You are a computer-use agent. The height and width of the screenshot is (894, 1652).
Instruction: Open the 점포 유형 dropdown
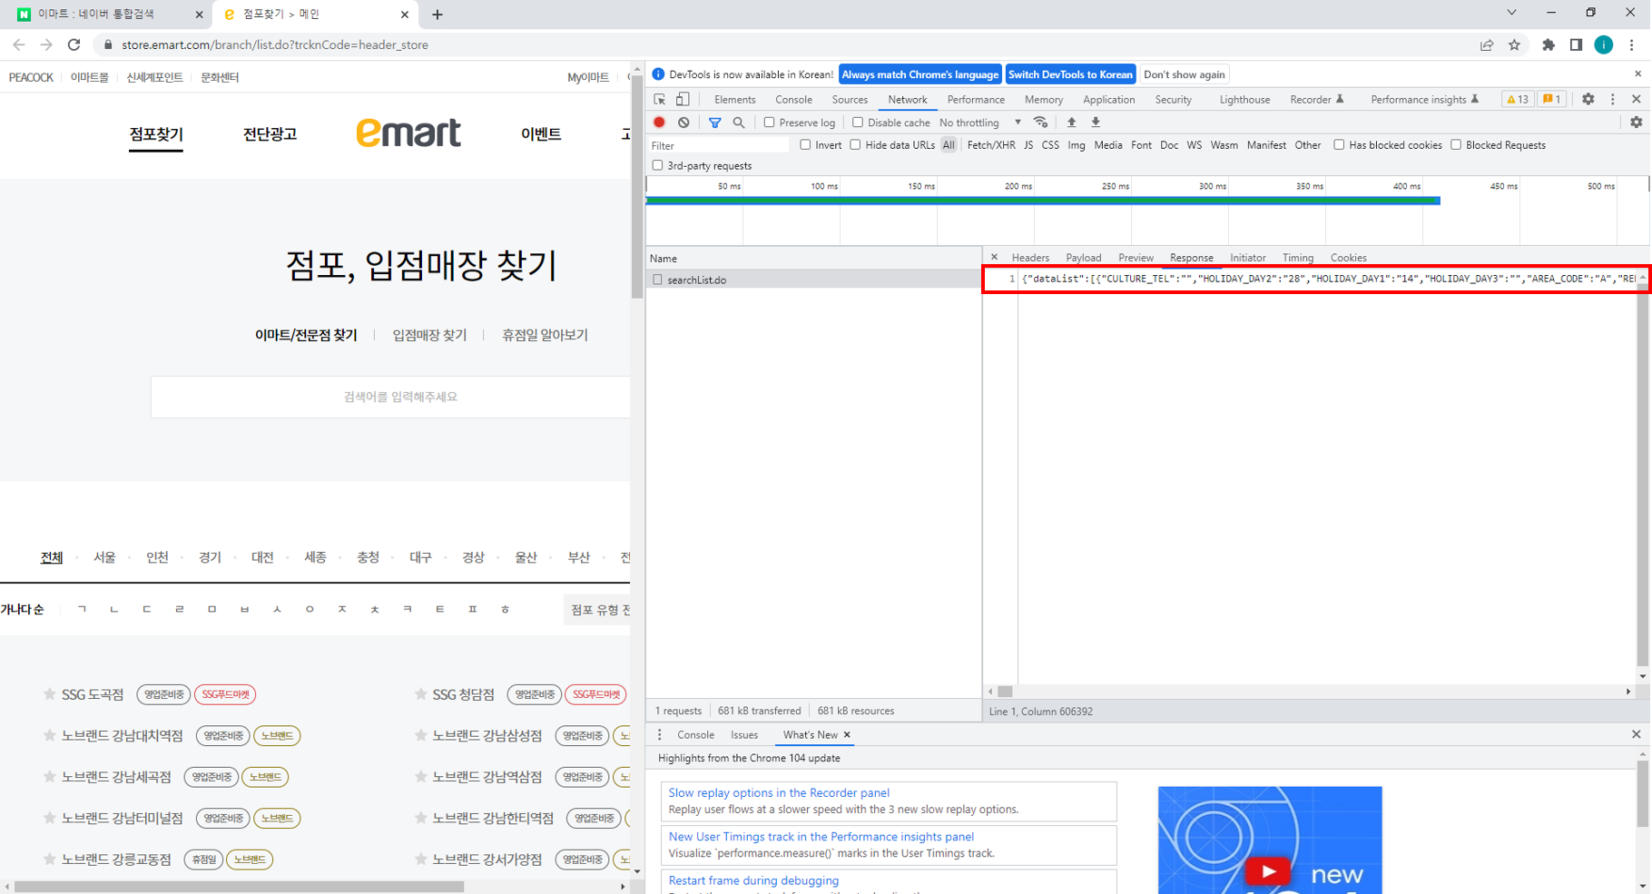click(x=597, y=610)
